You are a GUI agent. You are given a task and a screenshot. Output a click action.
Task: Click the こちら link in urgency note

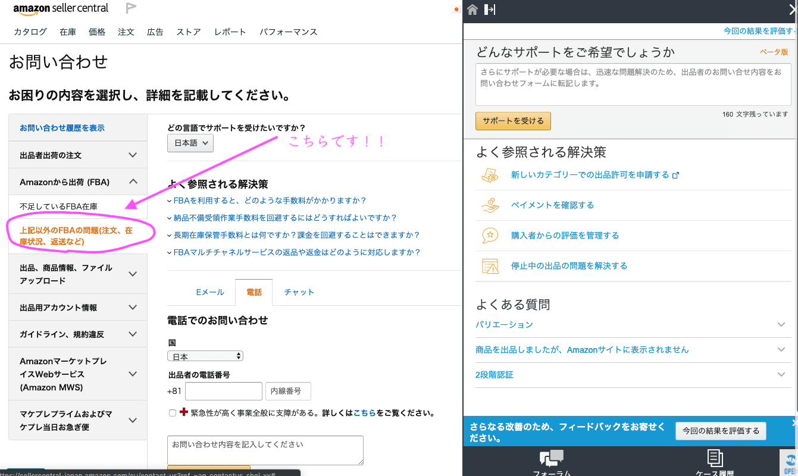(364, 413)
